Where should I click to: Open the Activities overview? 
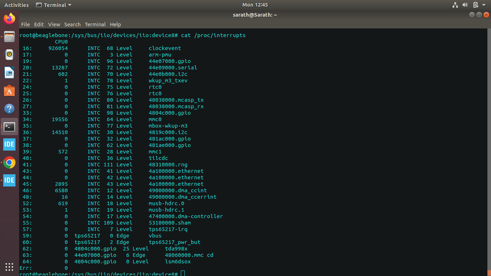[16, 5]
